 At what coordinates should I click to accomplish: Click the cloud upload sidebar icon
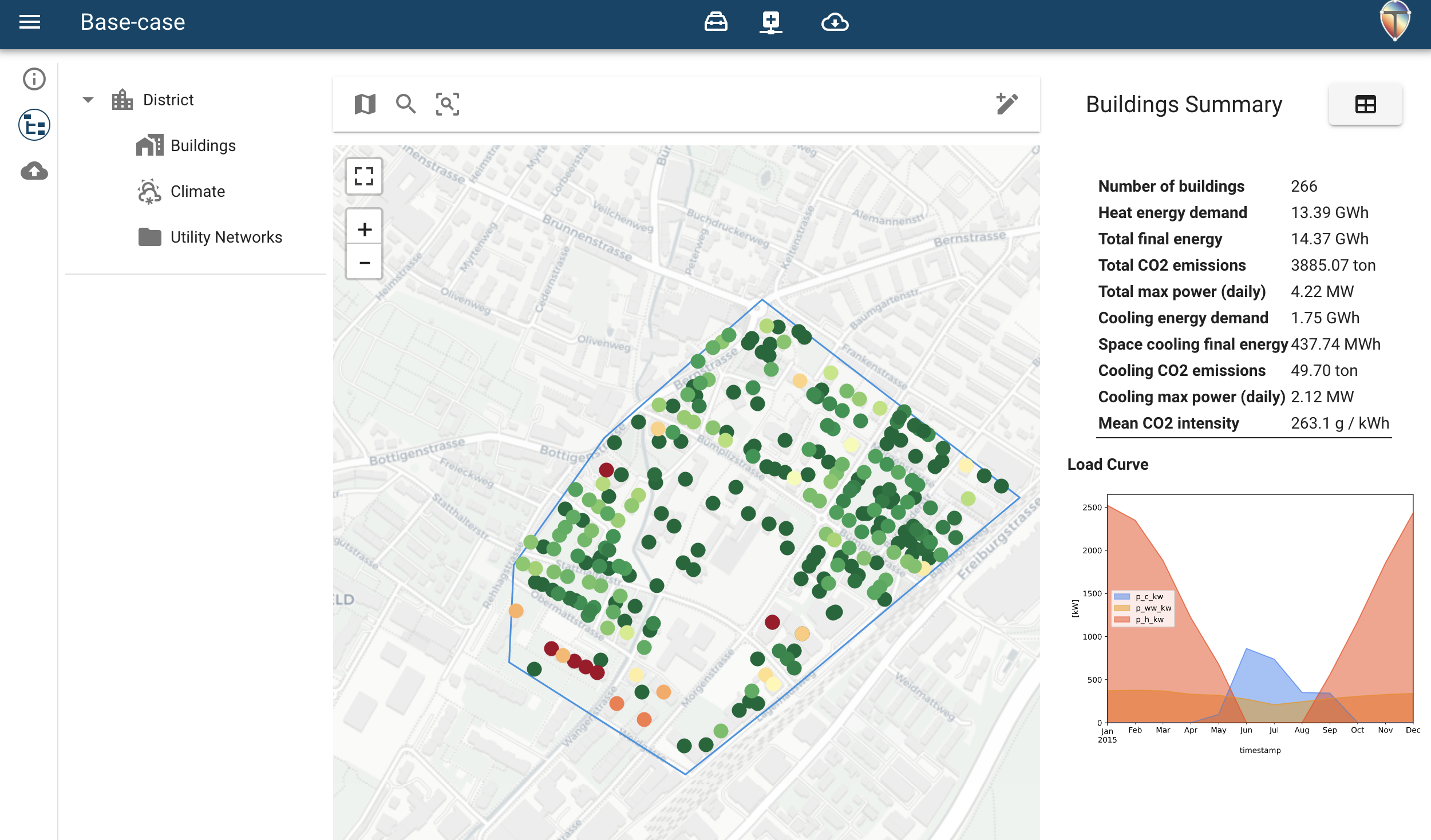(x=34, y=171)
